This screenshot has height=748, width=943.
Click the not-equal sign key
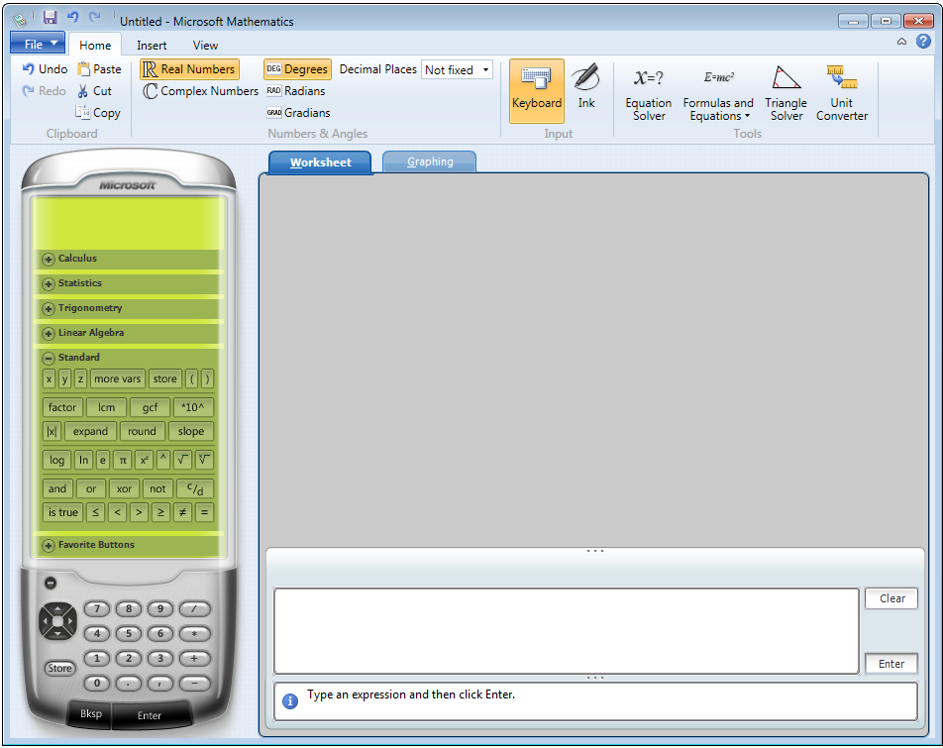182,512
